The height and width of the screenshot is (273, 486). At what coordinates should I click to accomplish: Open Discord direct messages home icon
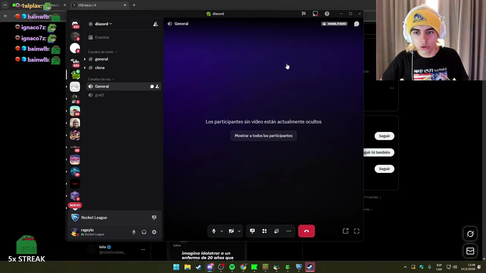click(x=75, y=24)
